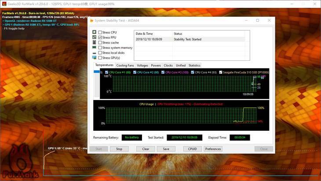The image size is (321, 181).
Task: Click the Elapsed Time value field
Action: (240, 137)
